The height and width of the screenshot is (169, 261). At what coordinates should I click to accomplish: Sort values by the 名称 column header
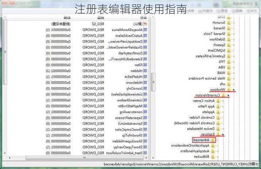pos(143,18)
